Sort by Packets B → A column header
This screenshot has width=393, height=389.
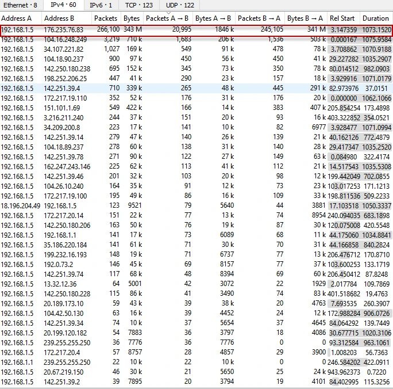pos(260,18)
